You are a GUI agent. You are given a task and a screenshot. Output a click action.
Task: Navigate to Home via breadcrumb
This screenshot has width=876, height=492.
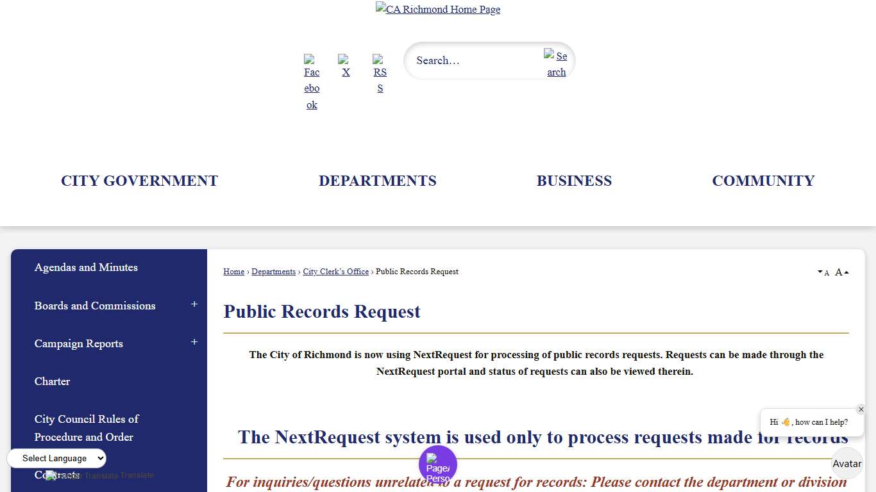pos(233,271)
